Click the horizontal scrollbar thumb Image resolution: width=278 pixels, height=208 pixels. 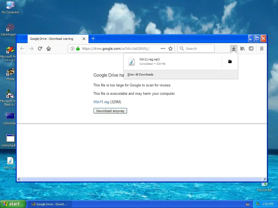click(141, 179)
